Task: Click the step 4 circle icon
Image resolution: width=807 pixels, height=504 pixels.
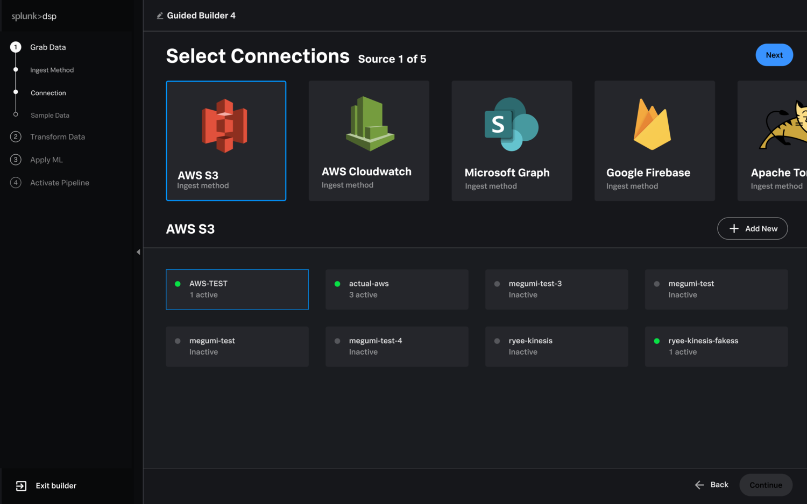Action: [16, 183]
